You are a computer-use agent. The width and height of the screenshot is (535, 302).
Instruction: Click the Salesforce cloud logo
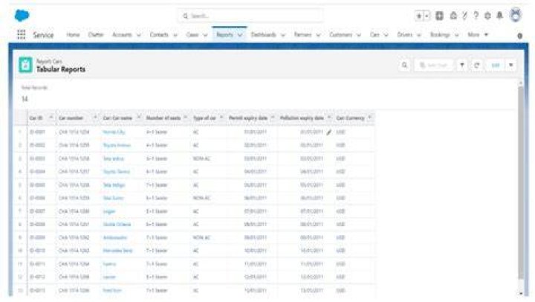(x=22, y=16)
